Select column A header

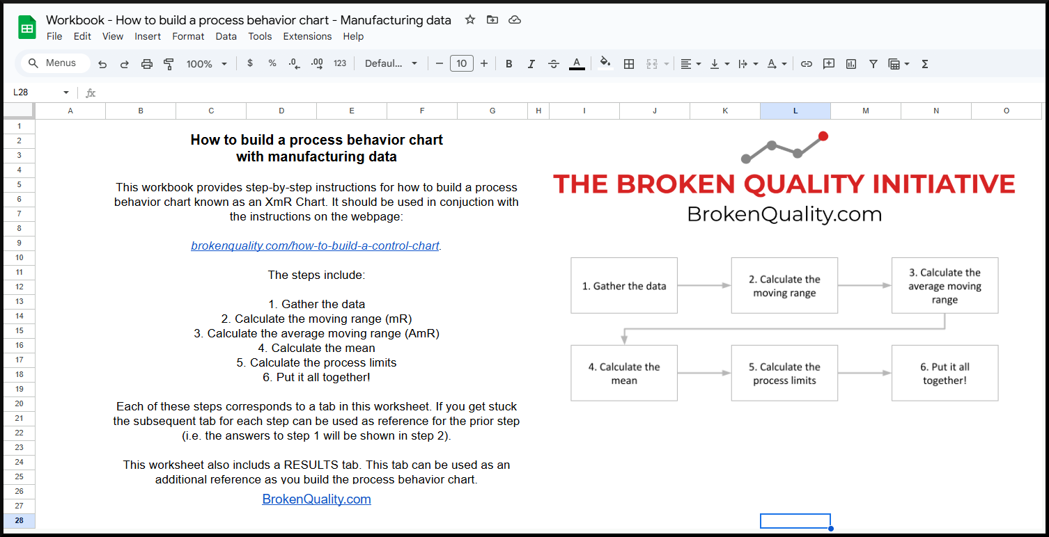pos(70,111)
